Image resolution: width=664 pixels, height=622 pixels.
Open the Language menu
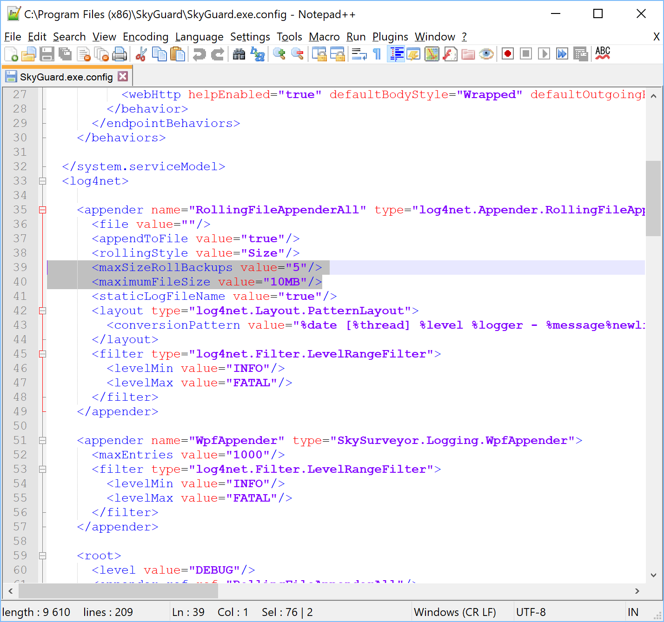point(199,37)
